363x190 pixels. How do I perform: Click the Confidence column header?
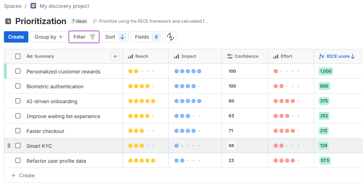pos(245,56)
